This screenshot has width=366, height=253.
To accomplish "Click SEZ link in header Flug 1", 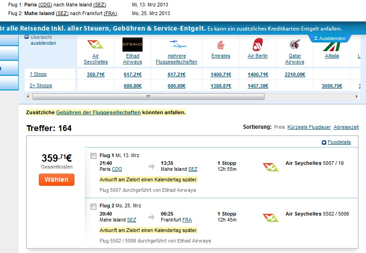I will pyautogui.click(x=100, y=5).
